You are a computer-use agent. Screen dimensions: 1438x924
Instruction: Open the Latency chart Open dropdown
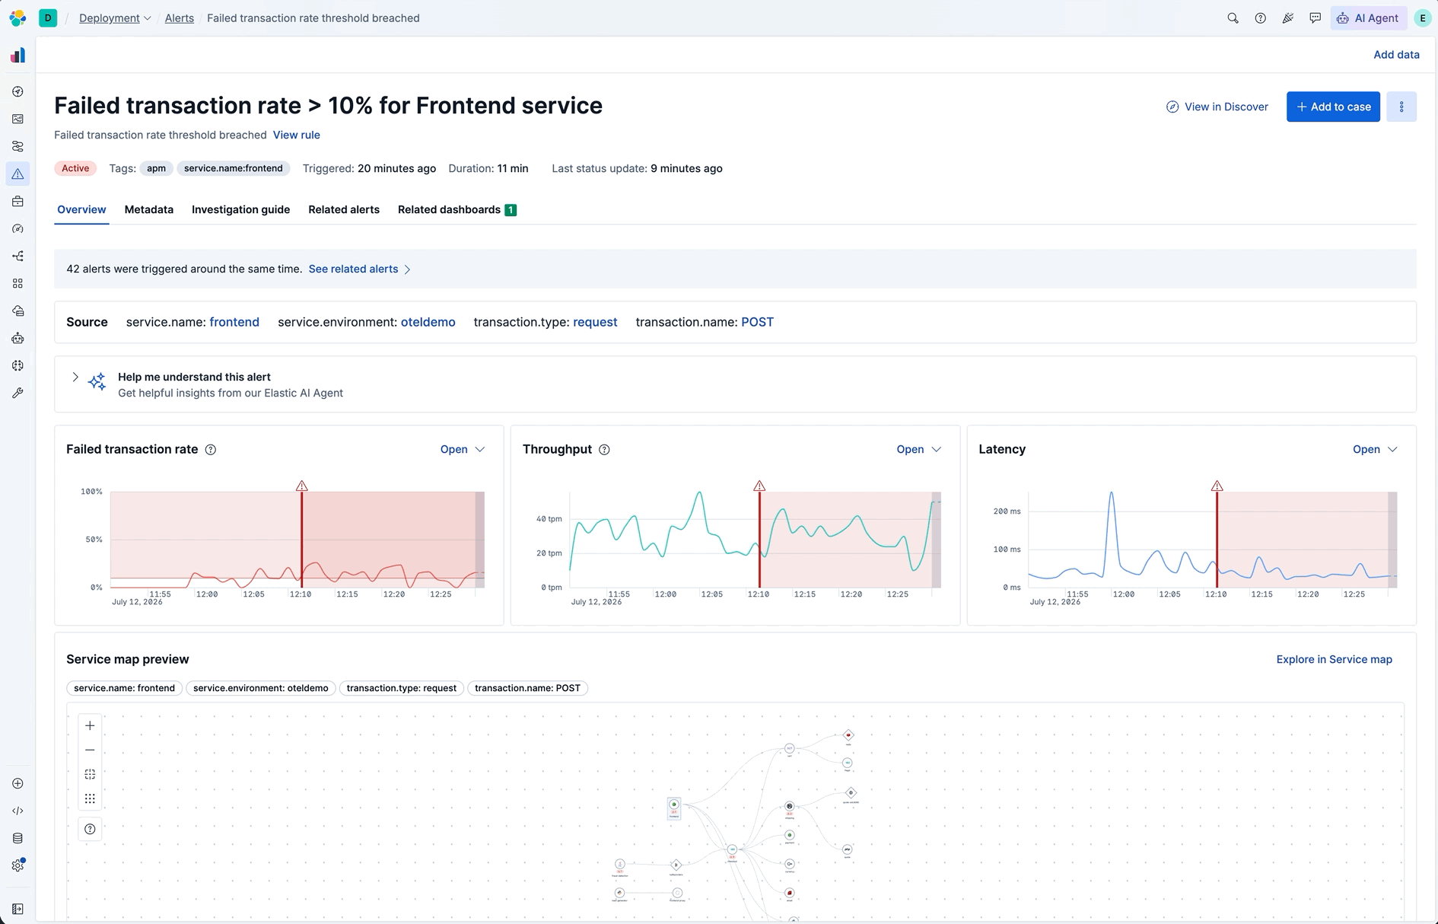click(x=1375, y=450)
